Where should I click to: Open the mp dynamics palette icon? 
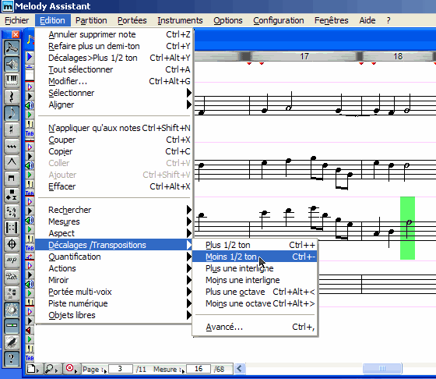tap(12, 260)
